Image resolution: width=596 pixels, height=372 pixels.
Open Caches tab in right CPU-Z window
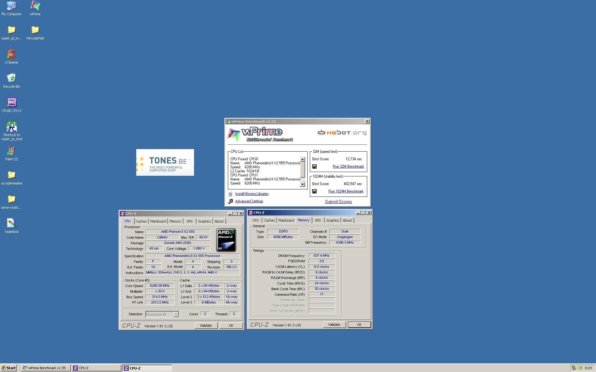[269, 220]
